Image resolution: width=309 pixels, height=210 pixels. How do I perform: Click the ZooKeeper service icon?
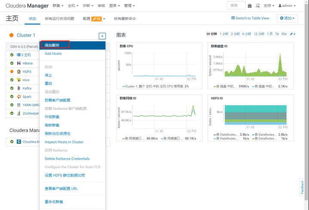[19, 113]
